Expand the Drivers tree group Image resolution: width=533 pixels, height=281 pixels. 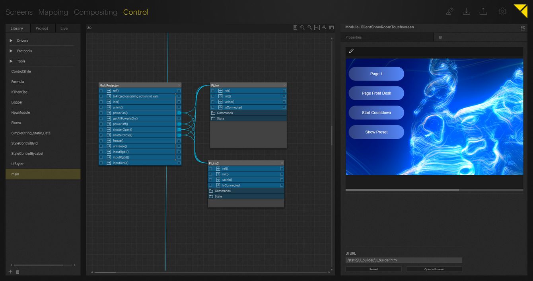pyautogui.click(x=11, y=41)
